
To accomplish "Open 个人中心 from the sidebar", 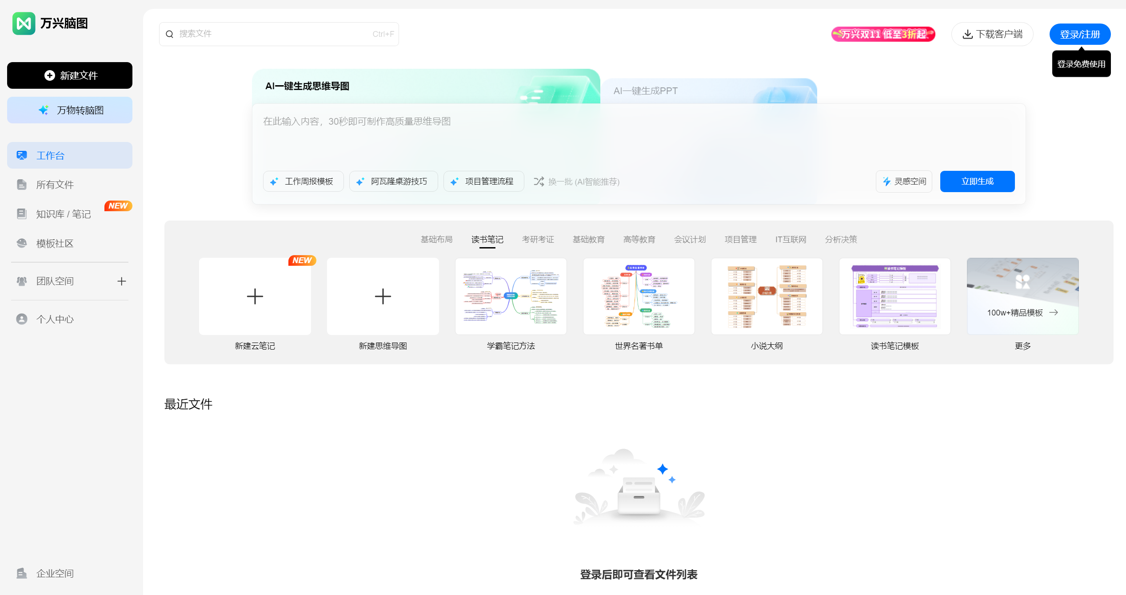I will pyautogui.click(x=55, y=319).
